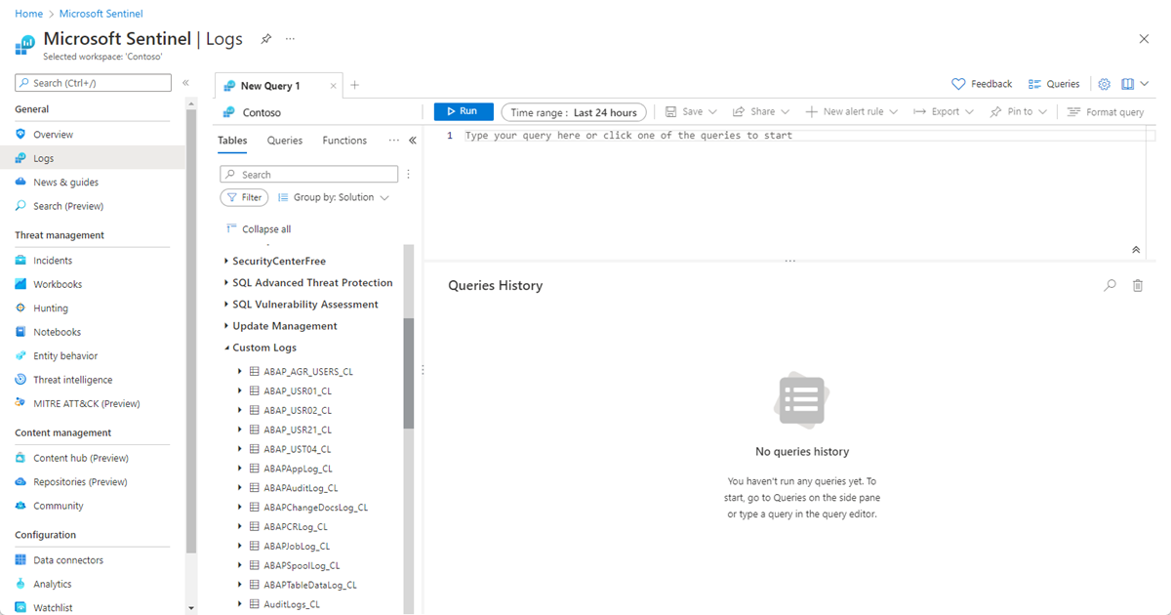Expand SQL Vulnerability Assessment group
Screen dimensions: 1171x615
pos(225,305)
